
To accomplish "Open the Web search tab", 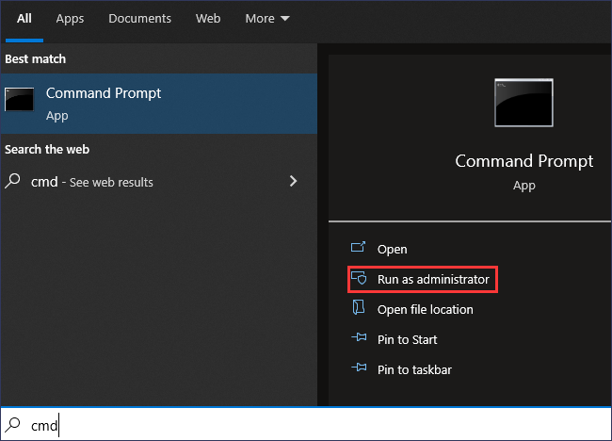I will [208, 19].
